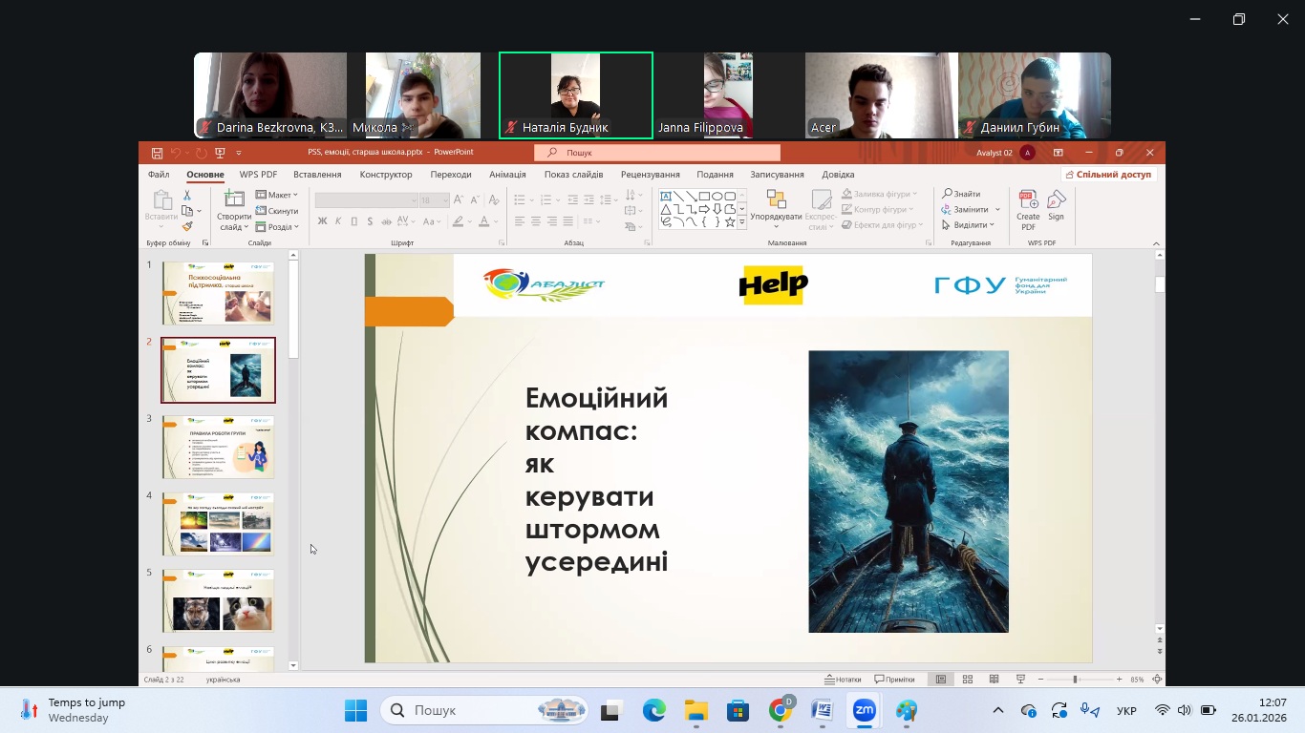1305x733 pixels.
Task: Click the zoom slider in status bar
Action: point(1075,680)
